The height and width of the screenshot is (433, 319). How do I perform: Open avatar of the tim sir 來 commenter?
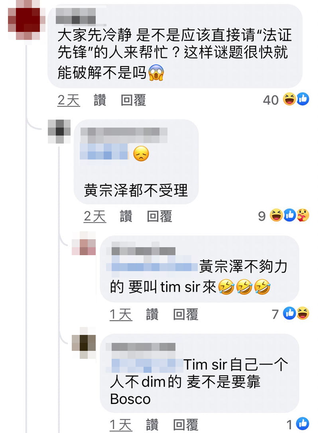click(84, 243)
